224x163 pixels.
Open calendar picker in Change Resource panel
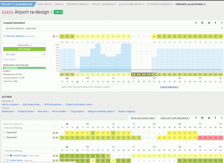pos(202,23)
